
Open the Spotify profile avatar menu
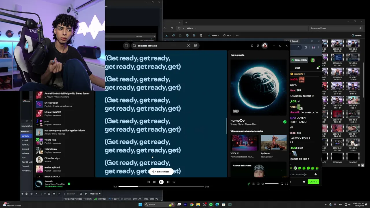(265, 46)
